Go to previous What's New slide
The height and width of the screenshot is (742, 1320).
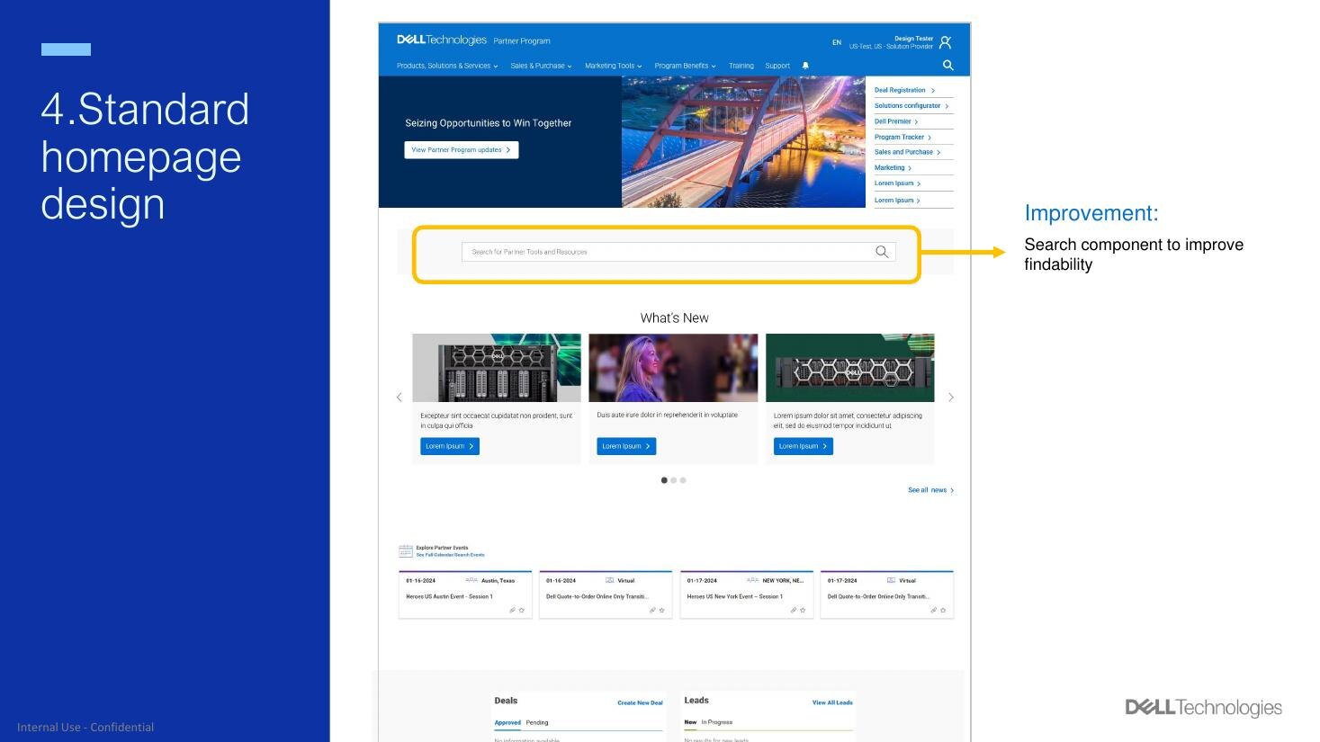(400, 397)
